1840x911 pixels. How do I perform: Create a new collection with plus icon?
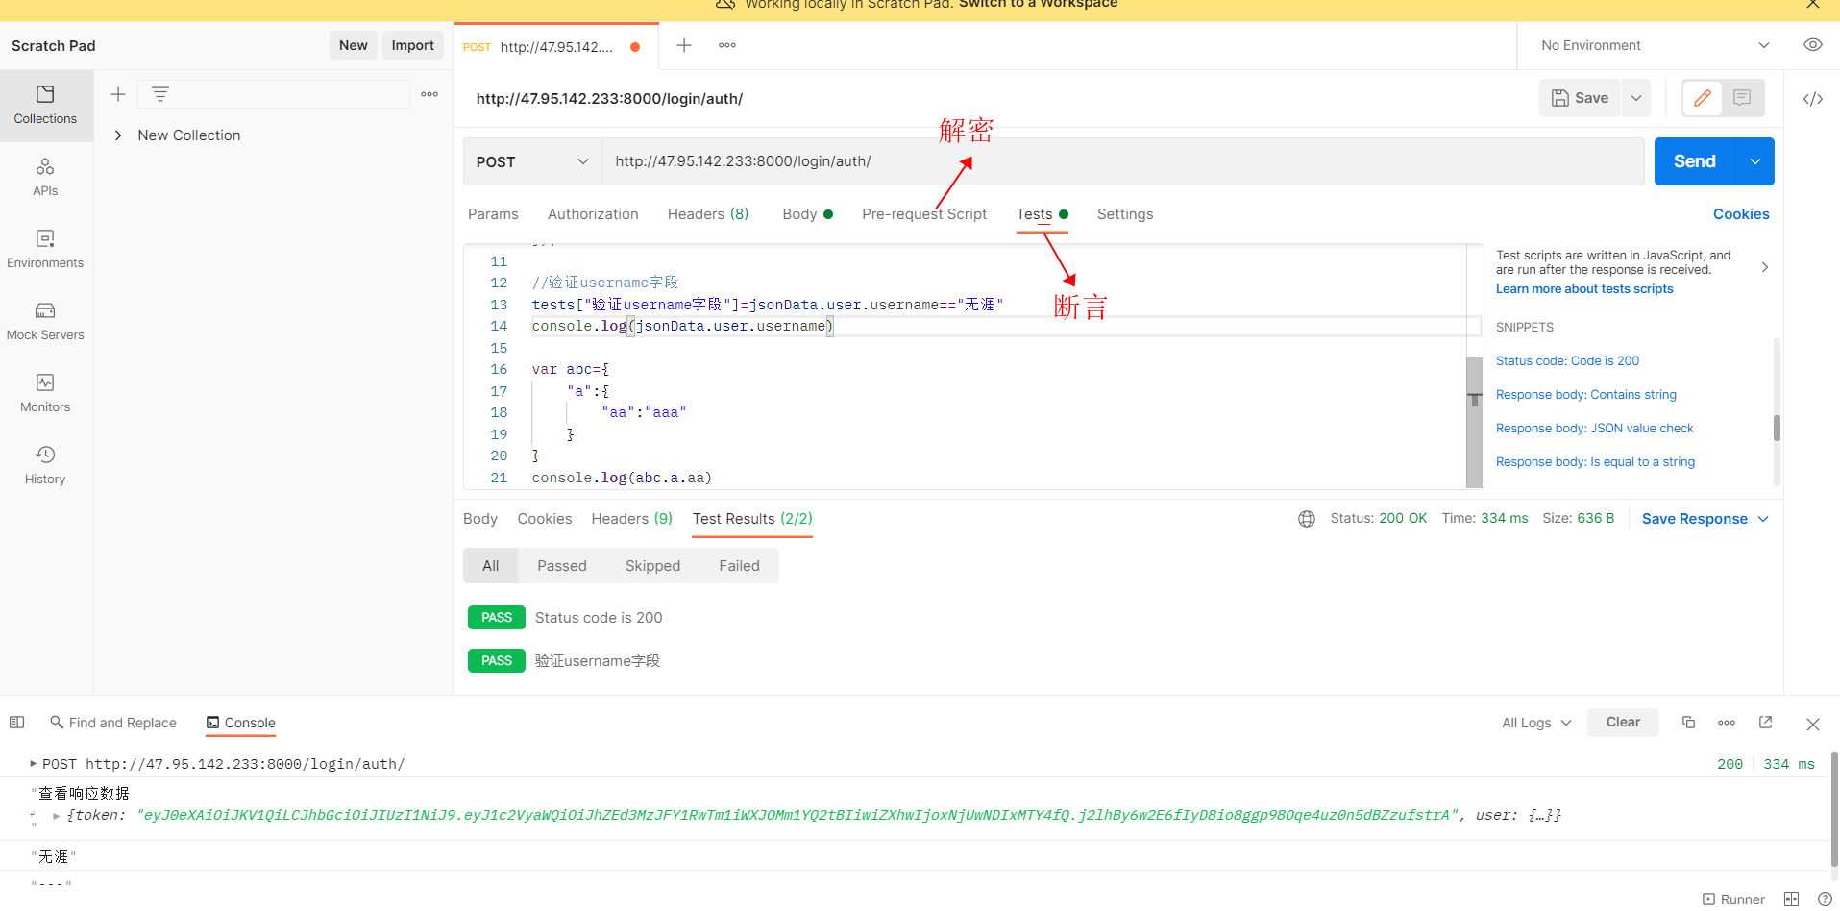(x=118, y=94)
